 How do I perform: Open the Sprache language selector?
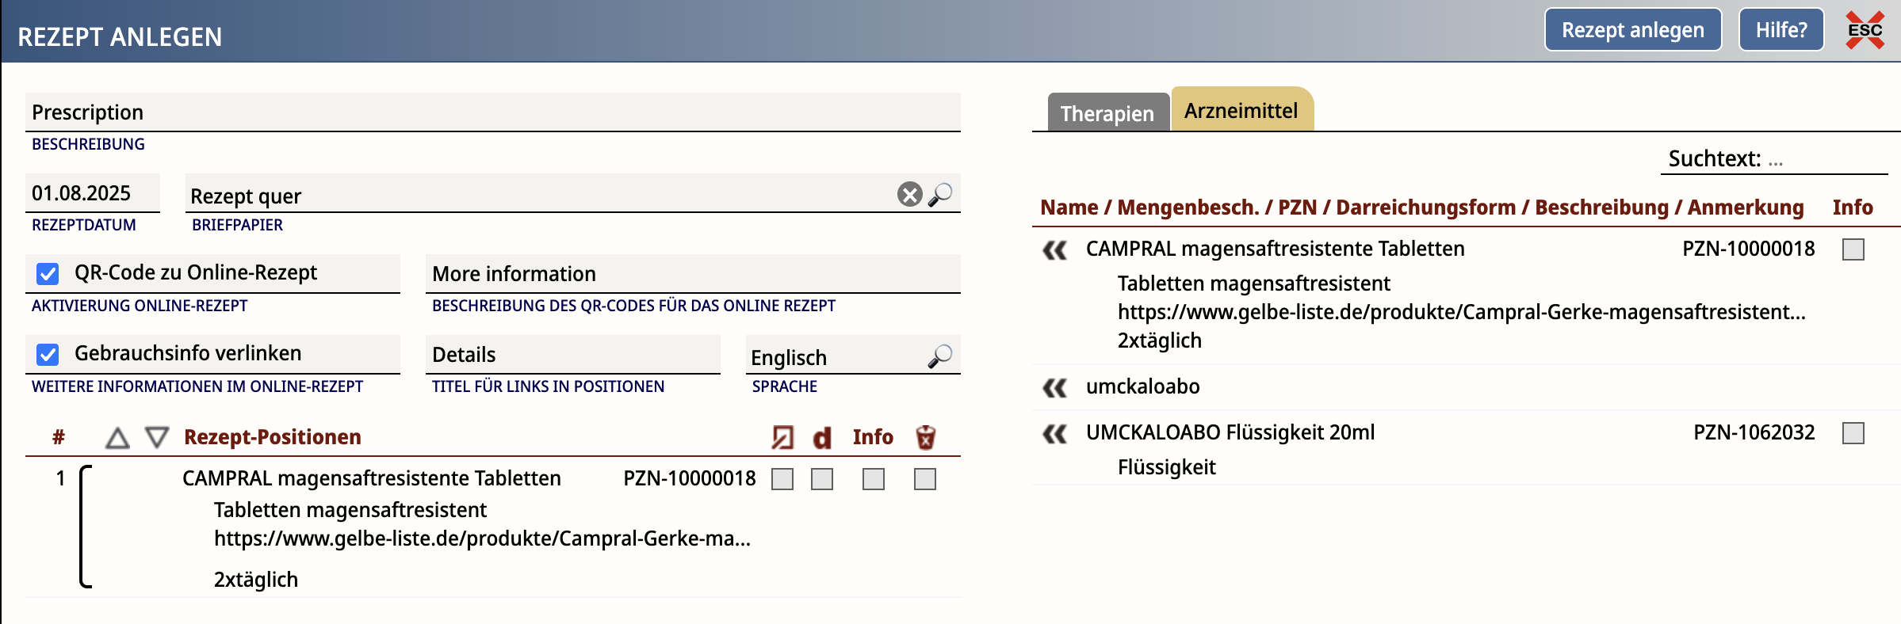939,356
